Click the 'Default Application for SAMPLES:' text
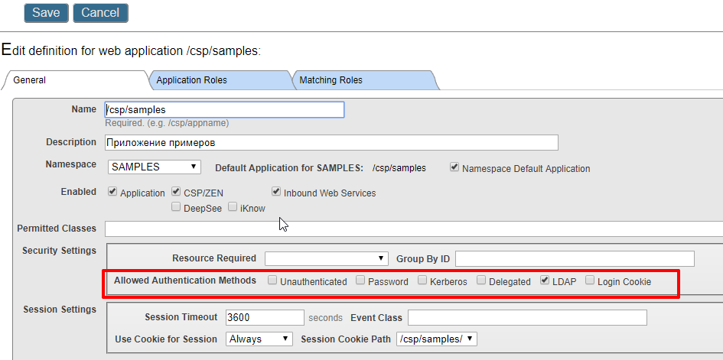 (x=289, y=168)
